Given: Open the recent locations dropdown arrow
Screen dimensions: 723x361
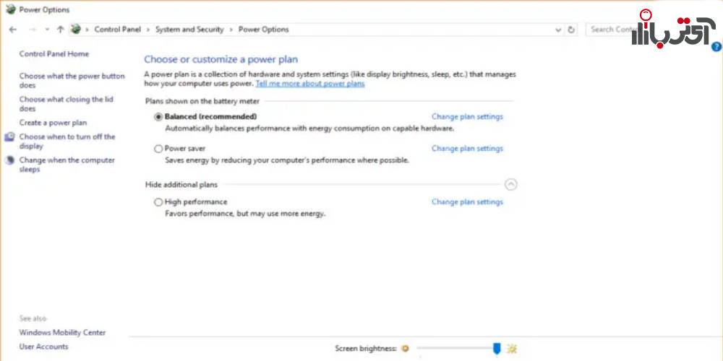Looking at the screenshot, I should 47,30.
